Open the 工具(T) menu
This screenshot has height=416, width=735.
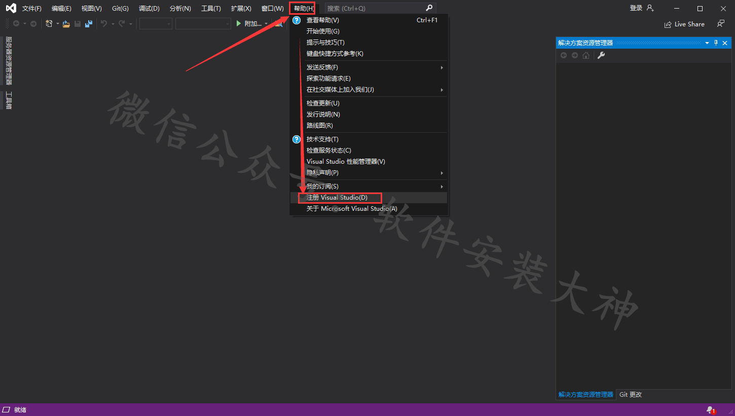pyautogui.click(x=211, y=9)
